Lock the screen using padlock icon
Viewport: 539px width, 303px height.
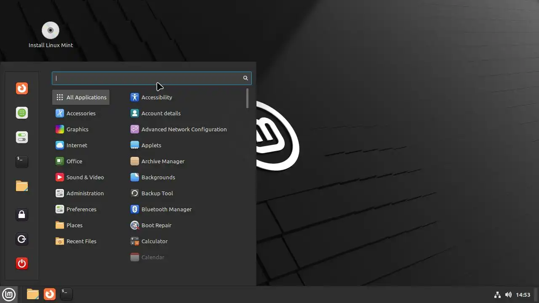[x=22, y=215]
